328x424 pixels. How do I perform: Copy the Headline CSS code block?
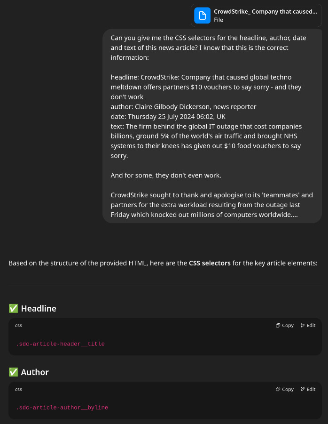click(x=285, y=325)
